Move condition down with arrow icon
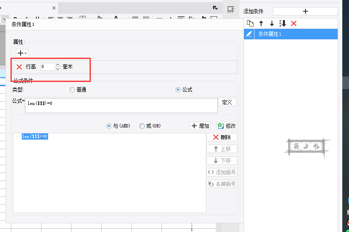The width and height of the screenshot is (349, 232). click(272, 23)
